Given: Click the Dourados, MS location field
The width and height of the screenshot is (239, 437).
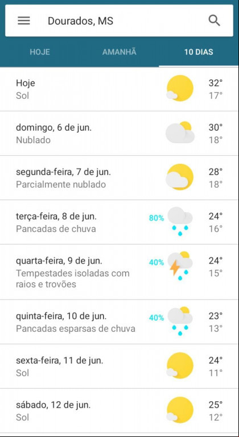Looking at the screenshot, I should (119, 20).
